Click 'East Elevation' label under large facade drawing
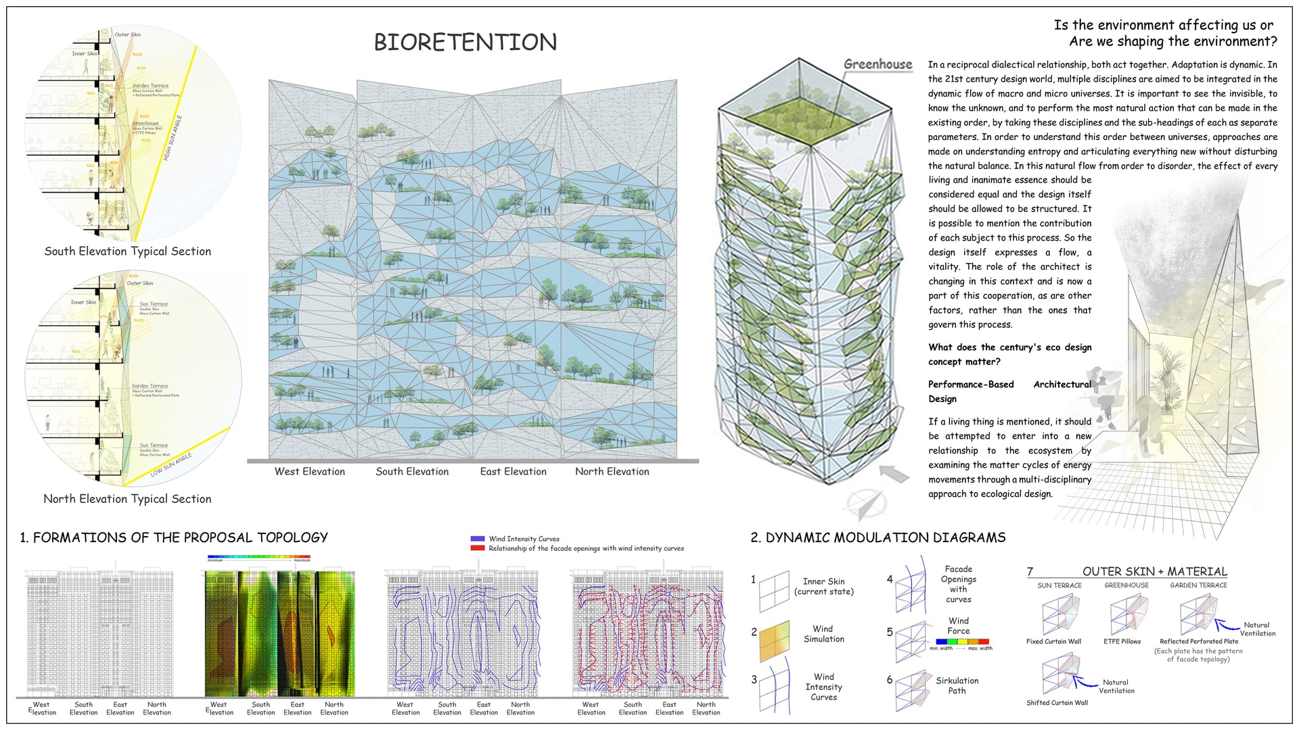The width and height of the screenshot is (1299, 730). point(514,472)
